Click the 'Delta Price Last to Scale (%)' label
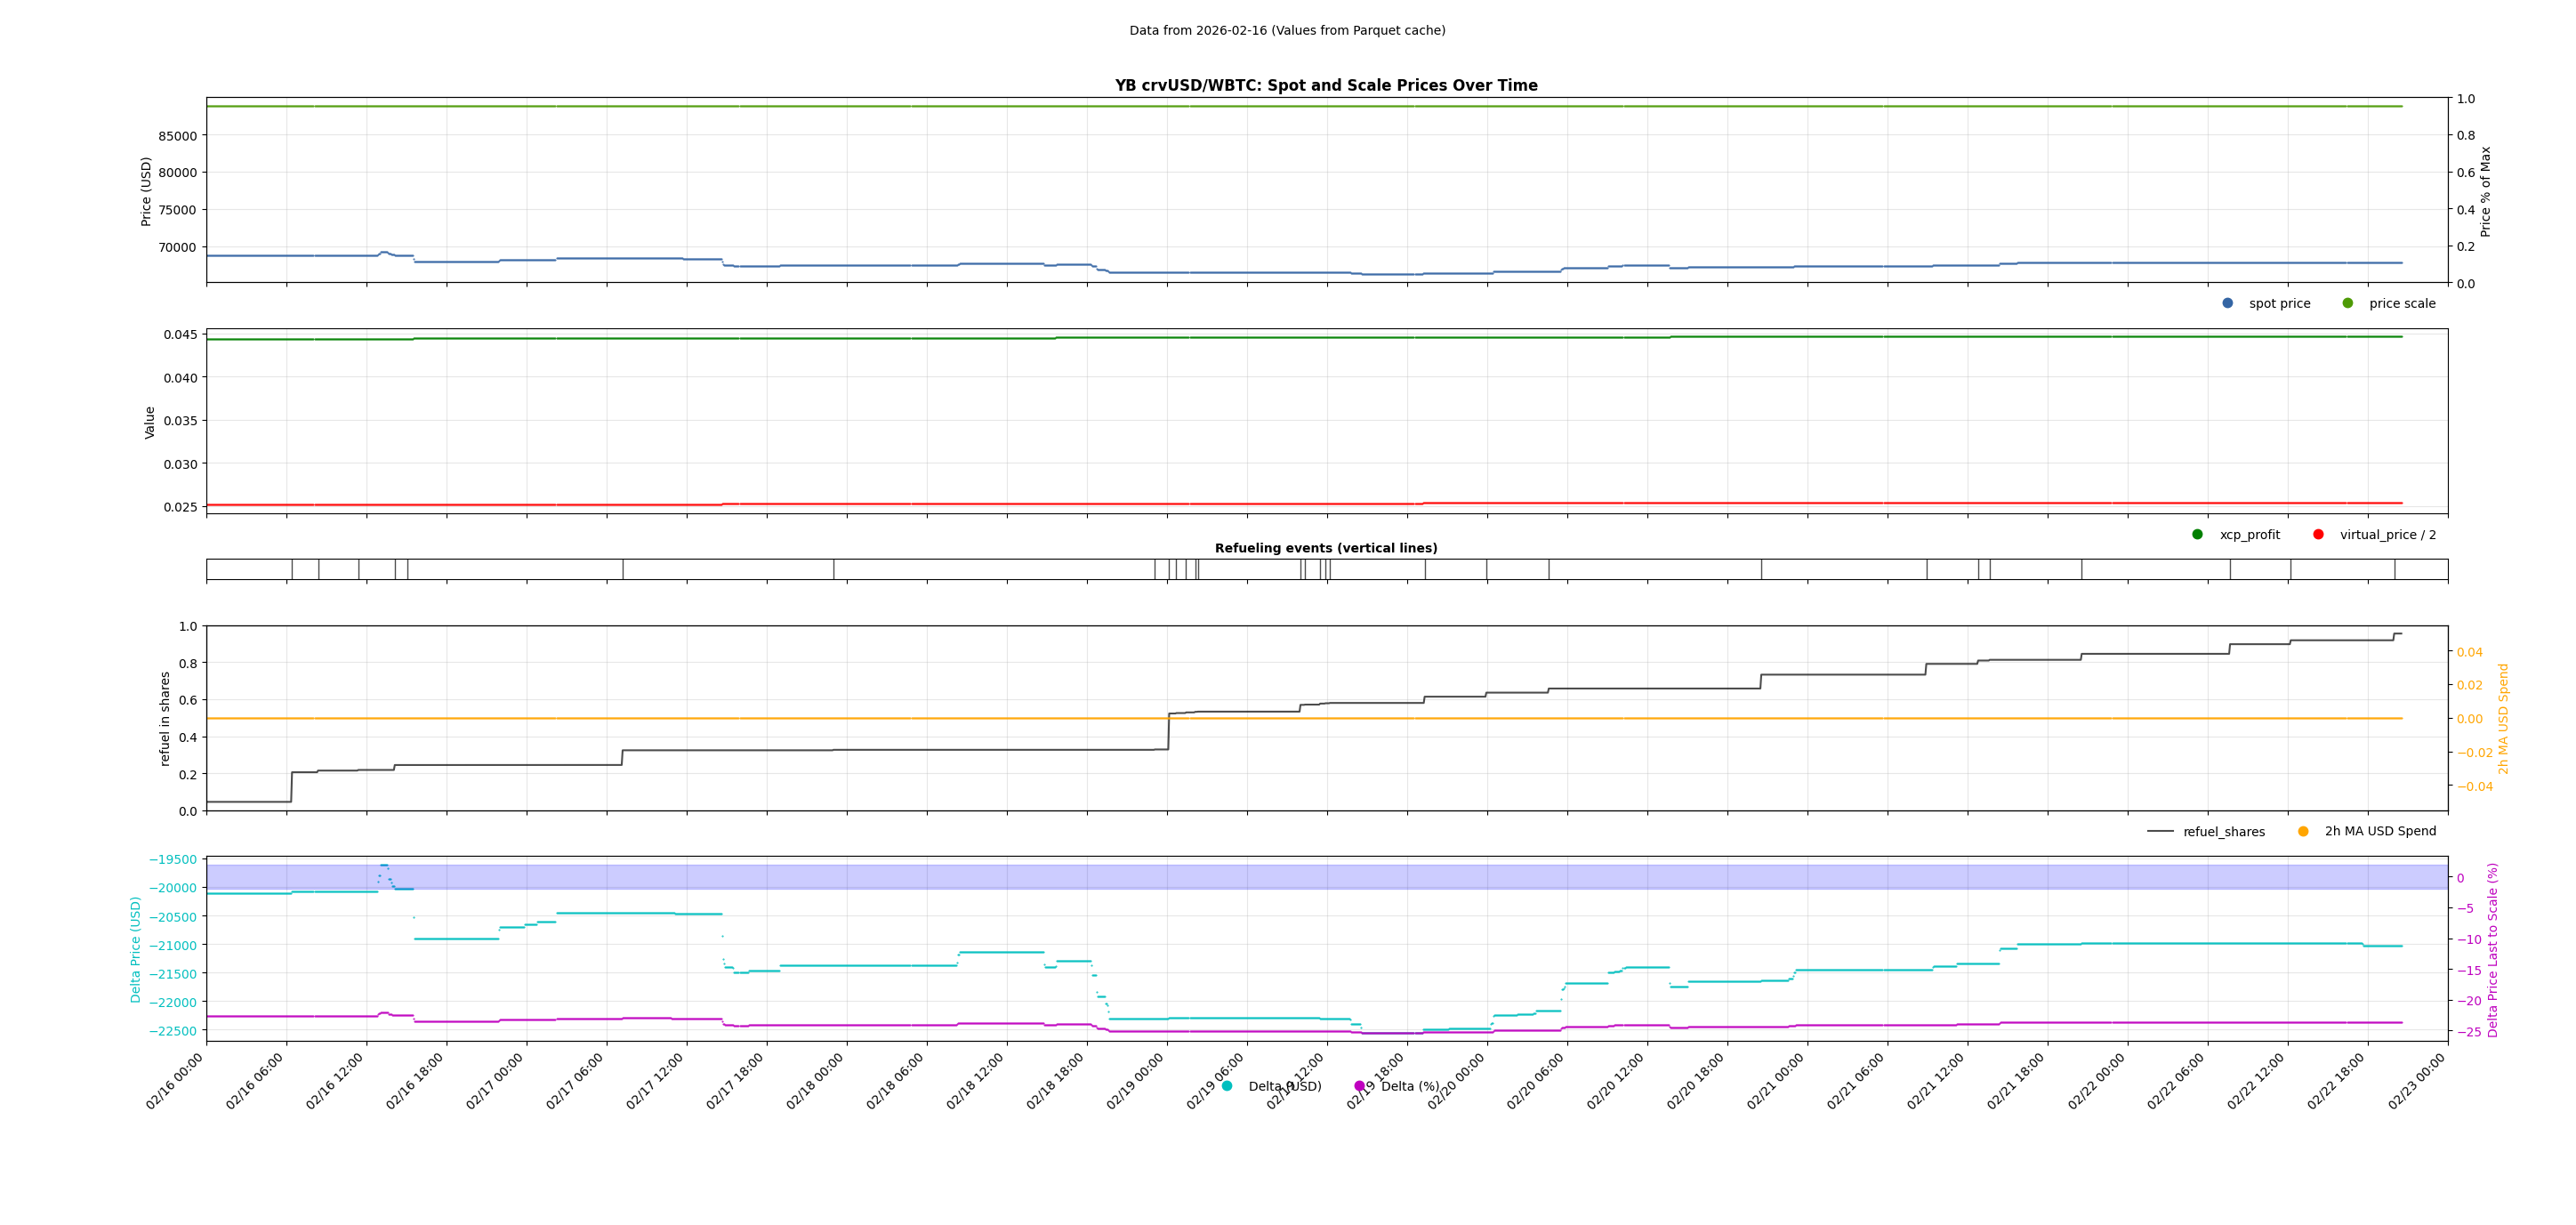The width and height of the screenshot is (2576, 1225). [2492, 949]
